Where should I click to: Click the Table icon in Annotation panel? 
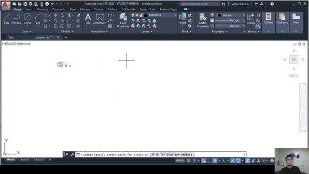(110, 26)
